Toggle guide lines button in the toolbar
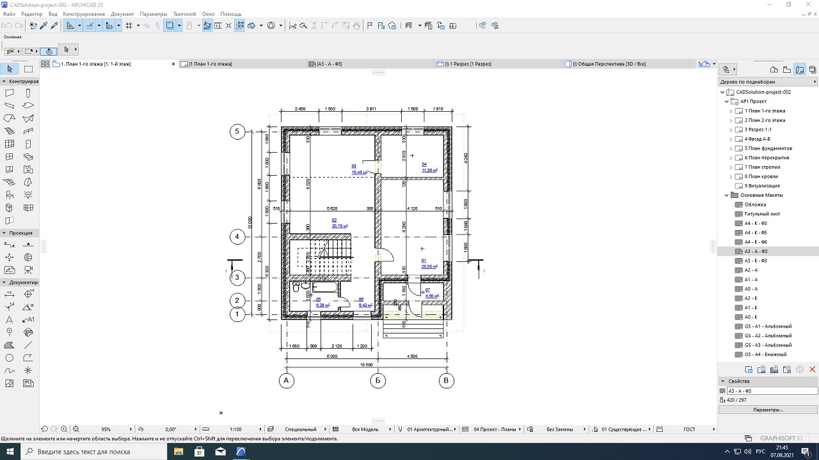The image size is (819, 460). [90, 26]
